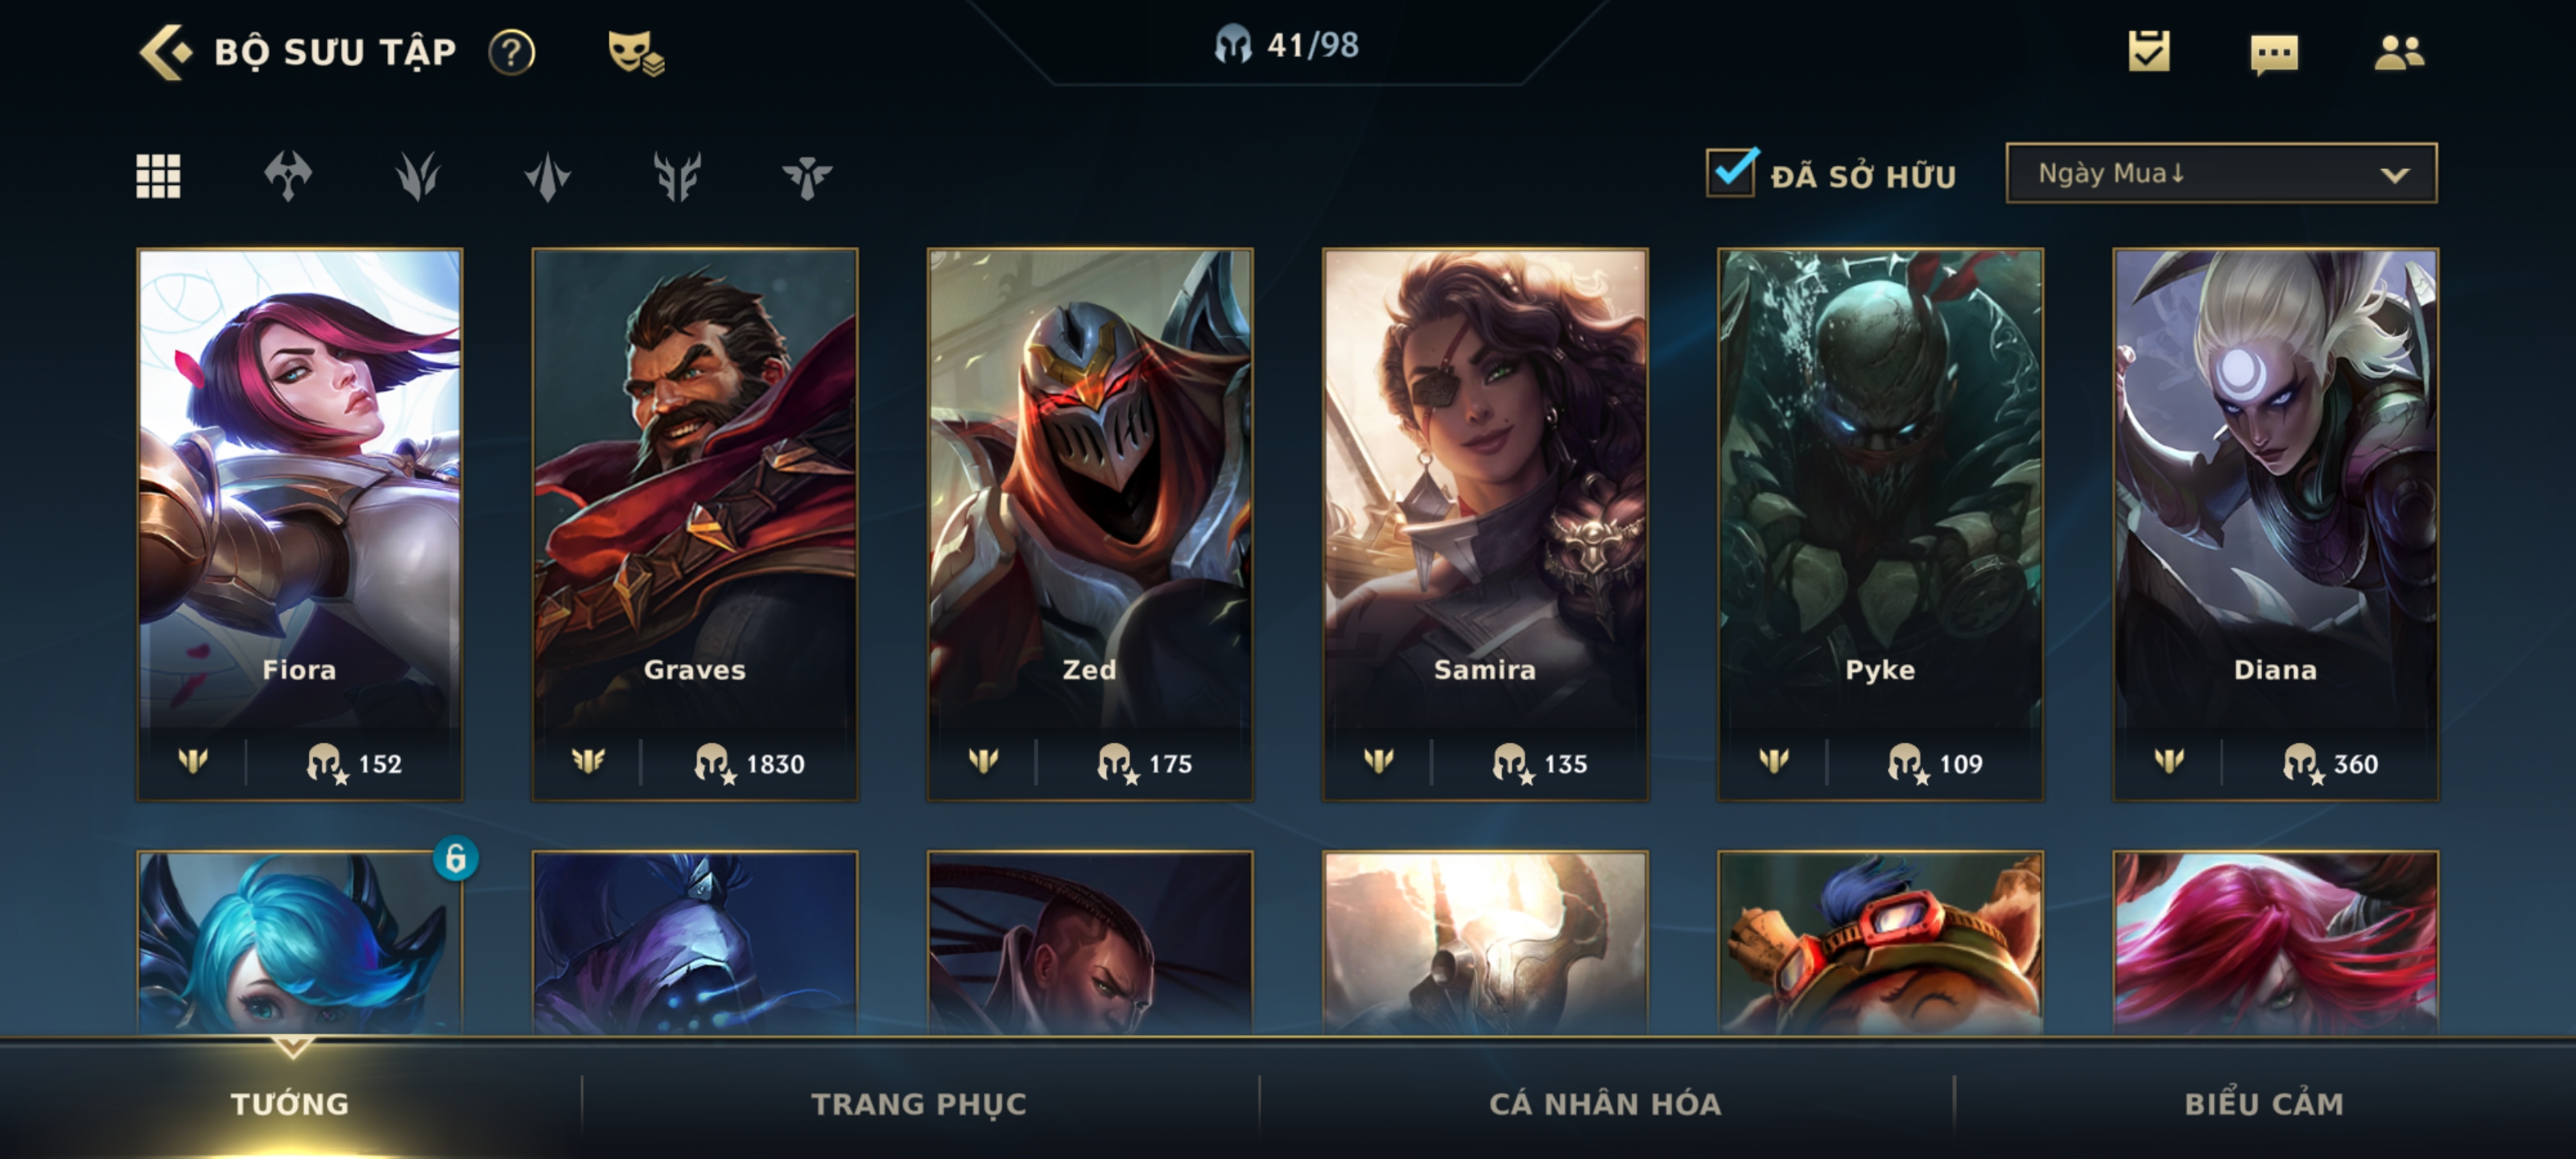Switch to the CÁ NHÂN HÓA tab
Image resolution: width=2576 pixels, height=1159 pixels.
pos(1605,1103)
